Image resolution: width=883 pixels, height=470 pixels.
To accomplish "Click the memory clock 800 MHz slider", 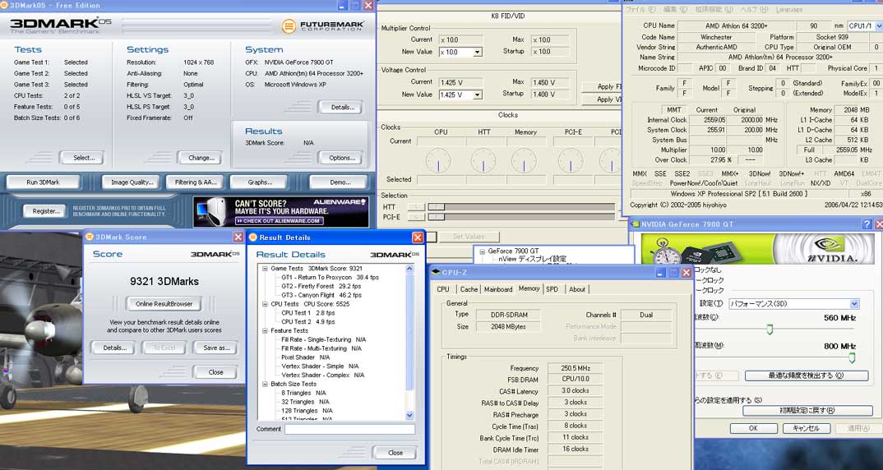I will (x=852, y=357).
